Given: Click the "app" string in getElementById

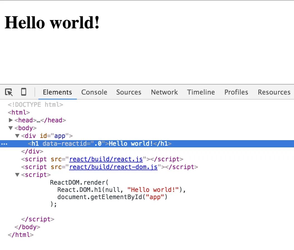Looking at the screenshot, I should (x=155, y=197).
